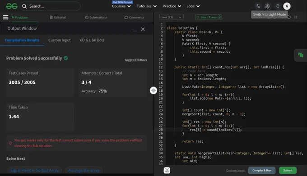Submit the solution
This screenshot has width=307, height=176.
coord(288,170)
